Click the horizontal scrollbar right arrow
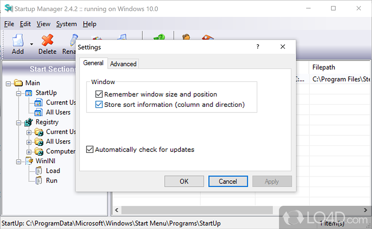 [x=365, y=210]
